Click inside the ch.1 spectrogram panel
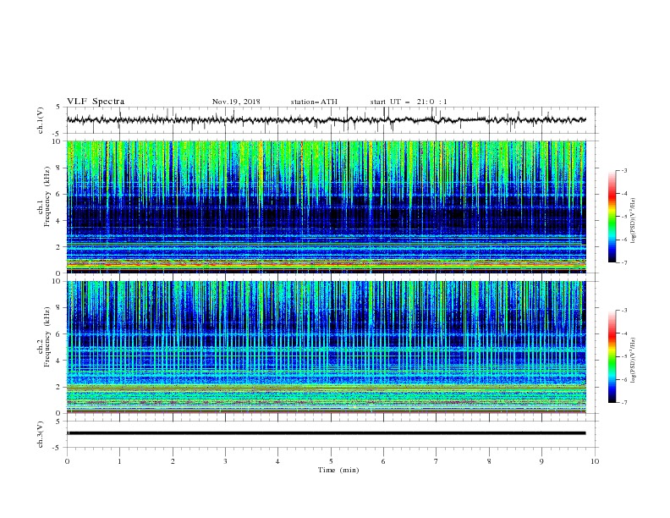Screen dimensions: 670x518 pos(326,207)
